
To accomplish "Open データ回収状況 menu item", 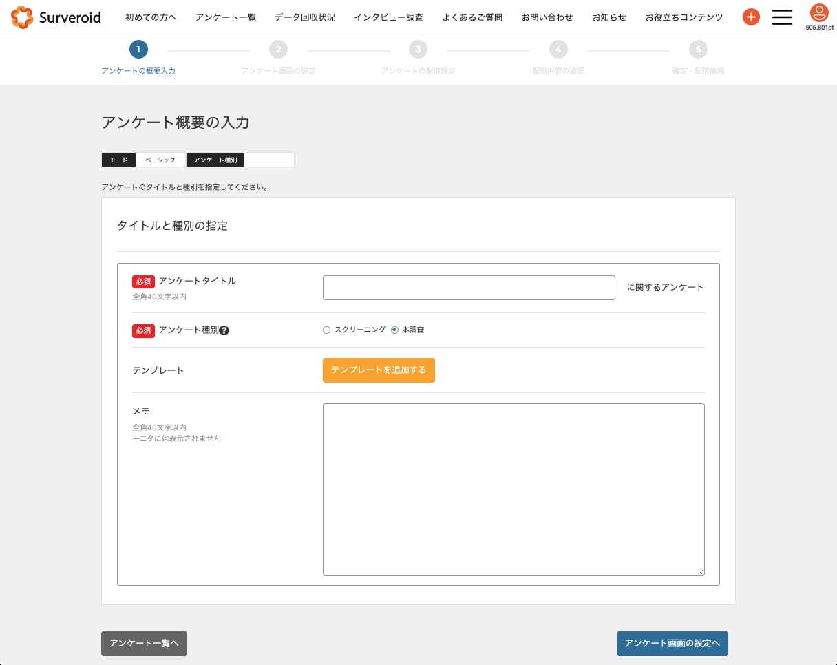I will tap(305, 17).
